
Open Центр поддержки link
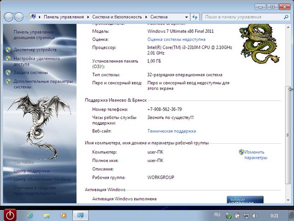click(32, 171)
